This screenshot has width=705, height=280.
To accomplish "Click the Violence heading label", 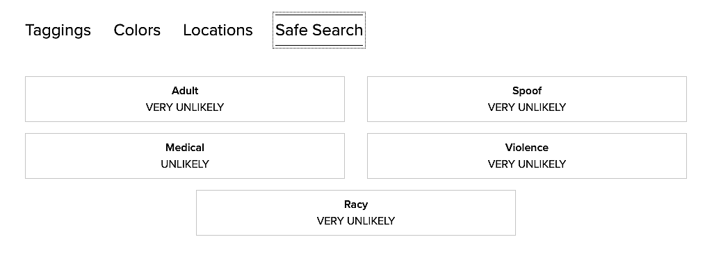I will coord(526,148).
